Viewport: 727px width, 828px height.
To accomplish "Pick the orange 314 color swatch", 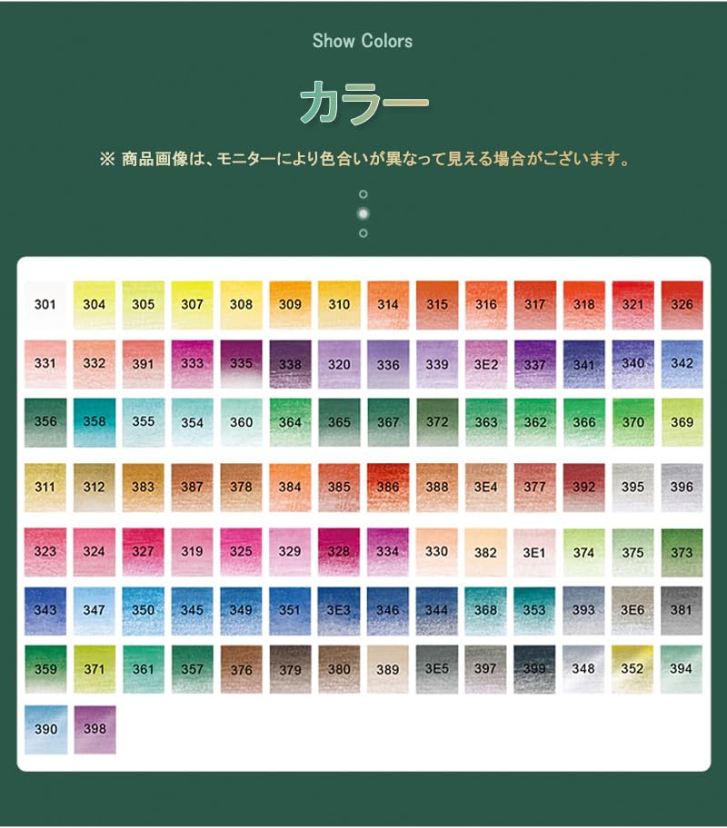I will pyautogui.click(x=388, y=304).
